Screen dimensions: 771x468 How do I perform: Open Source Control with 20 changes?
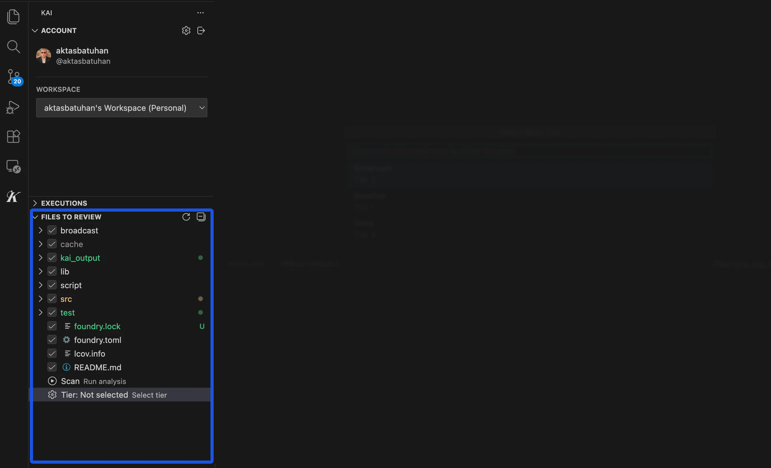click(14, 77)
